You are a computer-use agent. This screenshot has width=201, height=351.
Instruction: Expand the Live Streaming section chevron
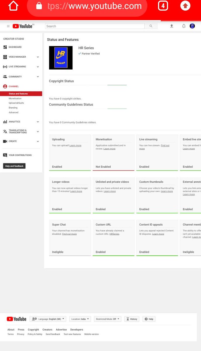38,67
